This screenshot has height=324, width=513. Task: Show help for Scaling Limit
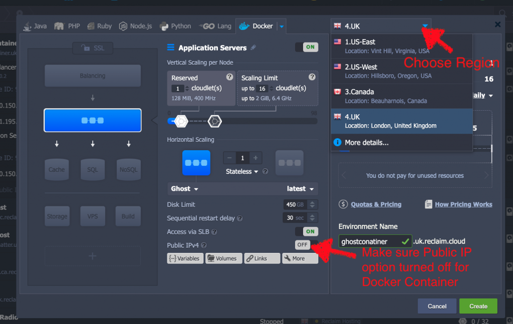(x=312, y=77)
